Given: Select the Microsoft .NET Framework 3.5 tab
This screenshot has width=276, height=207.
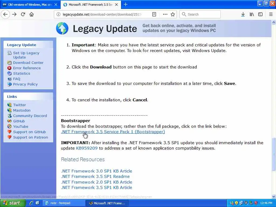Looking at the screenshot, I should [91, 5].
